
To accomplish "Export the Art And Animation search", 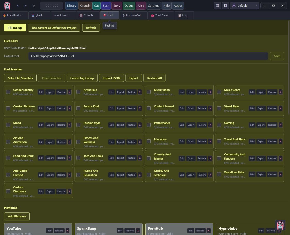I will [50, 142].
